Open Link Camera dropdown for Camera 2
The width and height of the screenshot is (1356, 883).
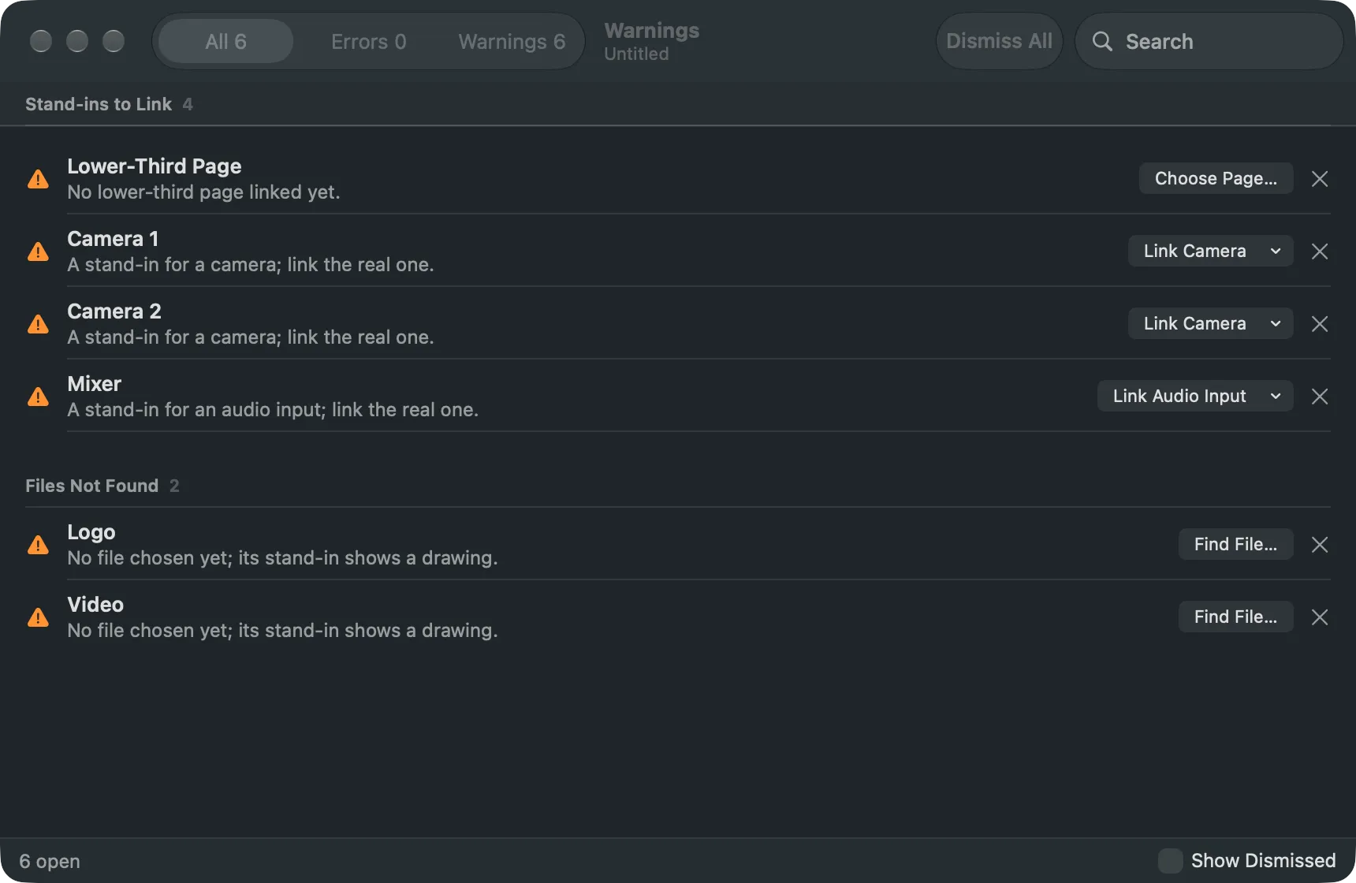point(1210,324)
